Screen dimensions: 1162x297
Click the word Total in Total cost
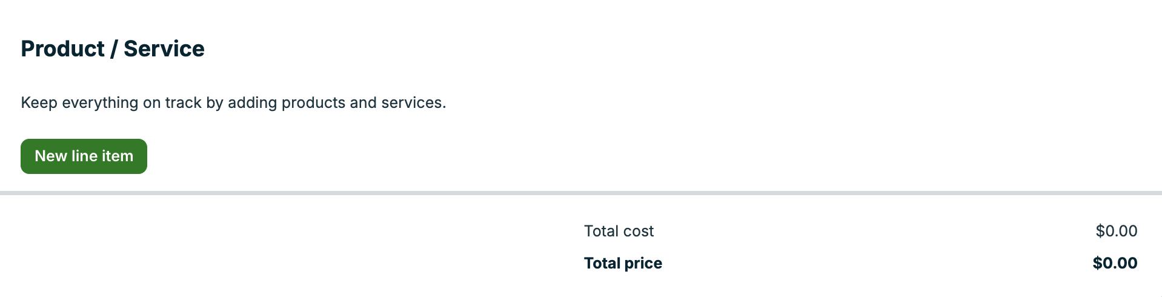click(602, 231)
